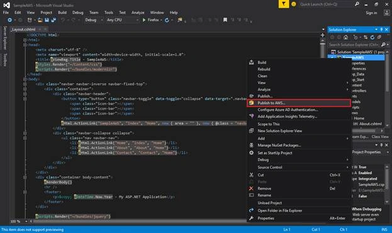392x233 pixels.
Task: Click the Solution Explorer refresh icon
Action: 372,37
